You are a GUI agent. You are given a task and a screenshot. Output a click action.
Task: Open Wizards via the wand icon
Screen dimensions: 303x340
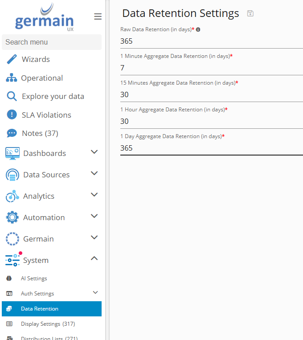[12, 59]
